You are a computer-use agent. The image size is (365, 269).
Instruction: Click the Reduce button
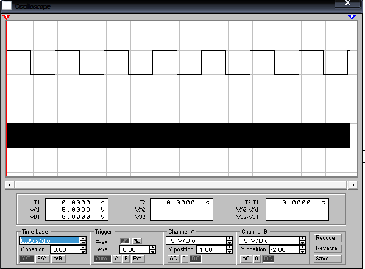(x=327, y=238)
